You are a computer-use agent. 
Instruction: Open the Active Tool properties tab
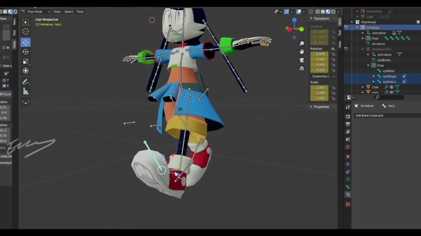[348, 107]
